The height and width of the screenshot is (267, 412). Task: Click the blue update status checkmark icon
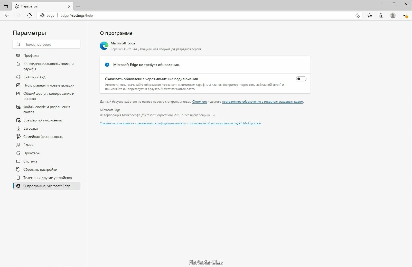point(107,65)
